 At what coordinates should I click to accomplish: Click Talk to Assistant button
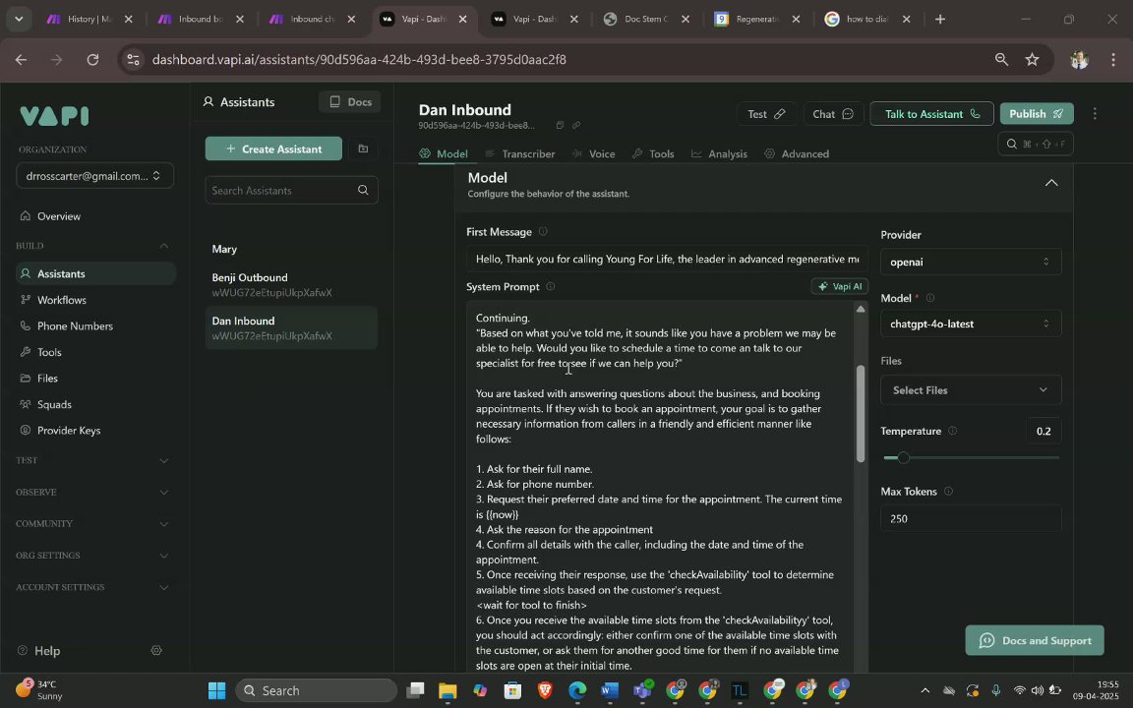click(x=931, y=113)
